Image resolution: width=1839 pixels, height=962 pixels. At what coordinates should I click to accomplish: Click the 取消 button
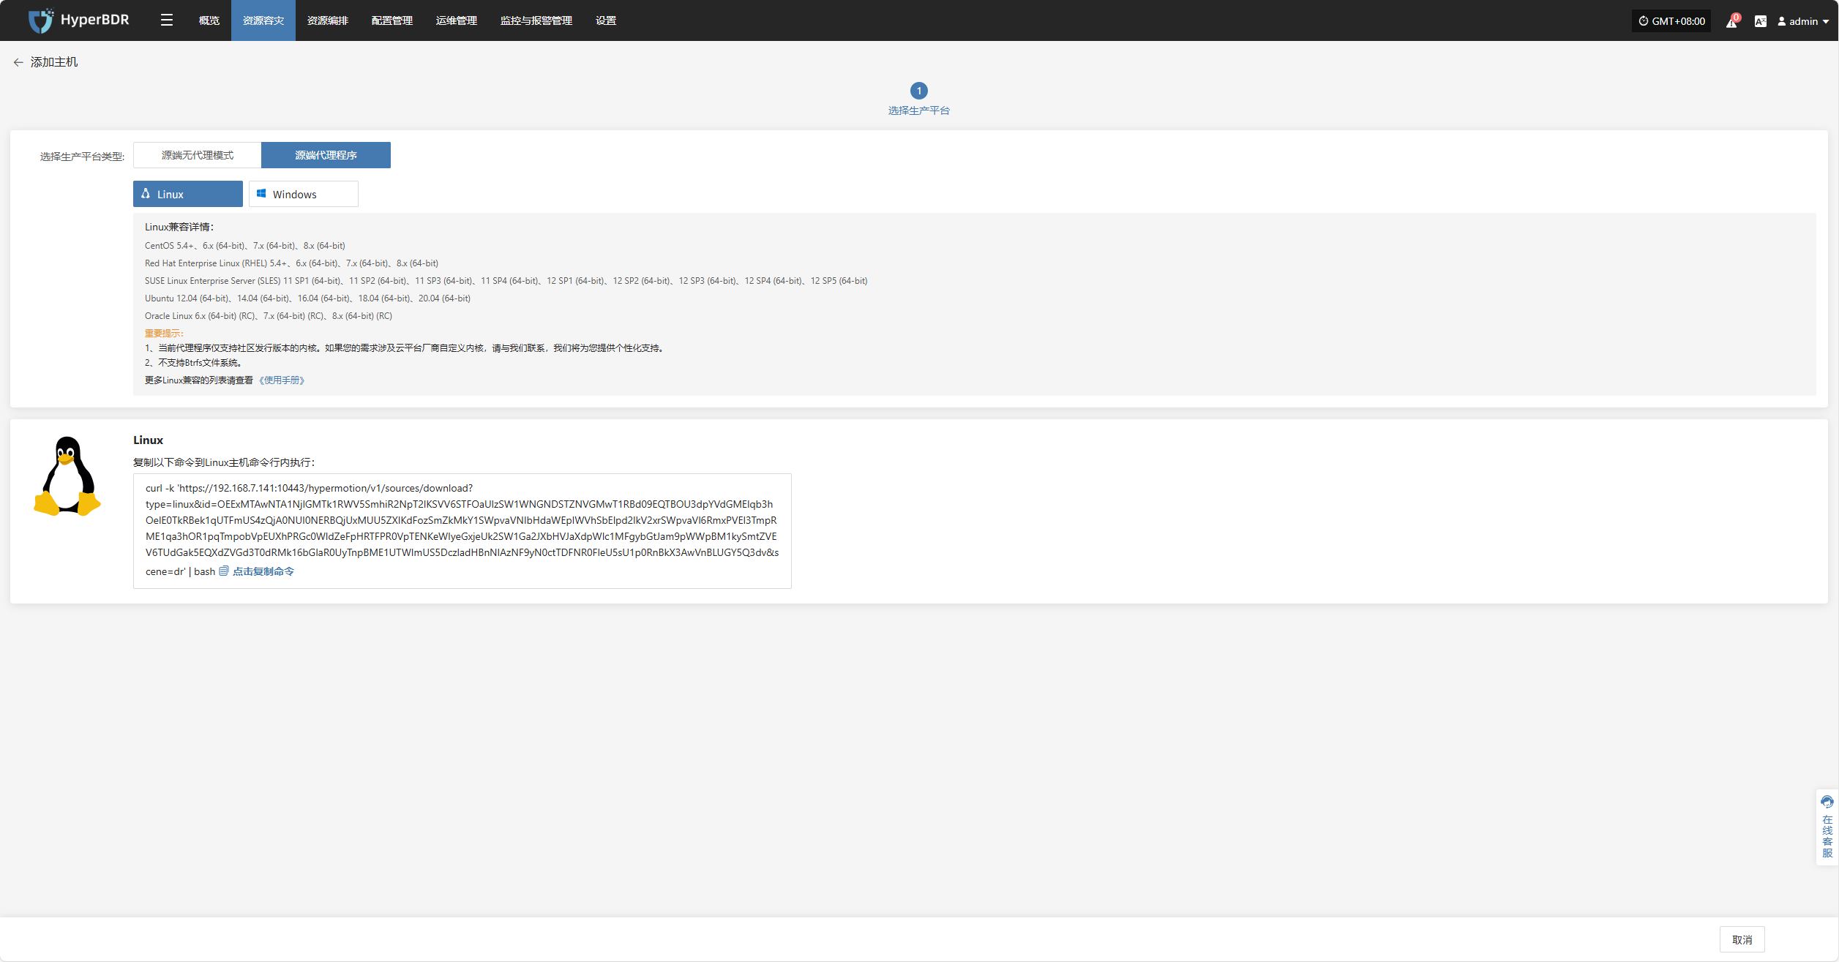(x=1742, y=939)
